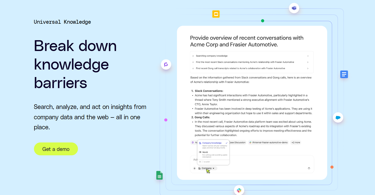The height and width of the screenshot is (195, 375).
Task: Click the Get a demo button
Action: 56,149
